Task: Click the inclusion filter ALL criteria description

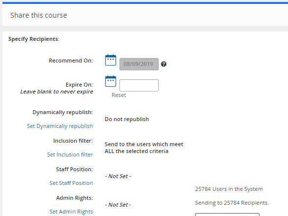Action: click(x=144, y=148)
